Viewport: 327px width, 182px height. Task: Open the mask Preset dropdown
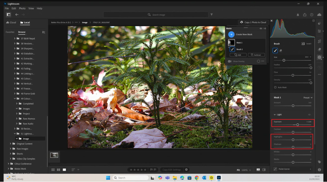[x=308, y=98]
